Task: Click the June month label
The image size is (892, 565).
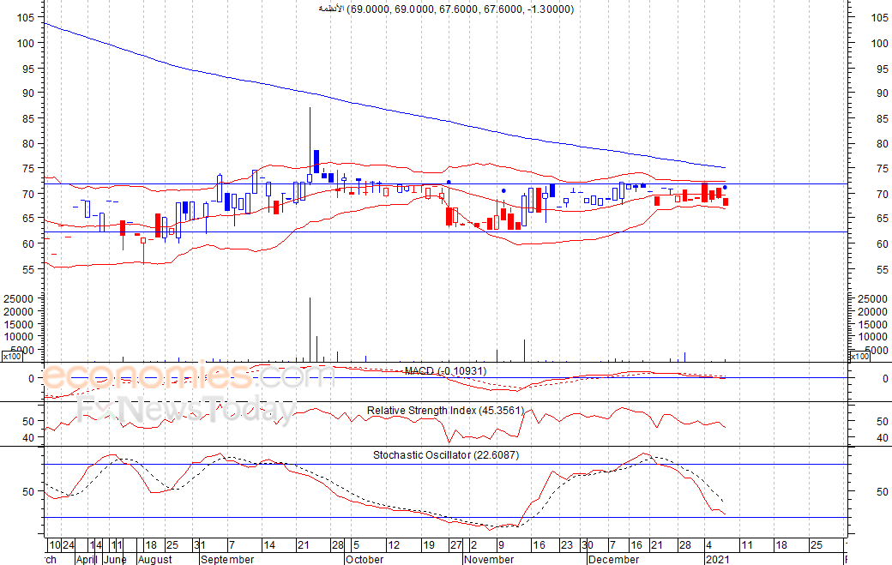Action: coord(116,559)
